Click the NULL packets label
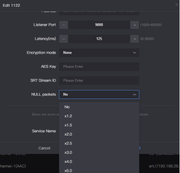Screen dimensions: 180x173 click(44, 95)
